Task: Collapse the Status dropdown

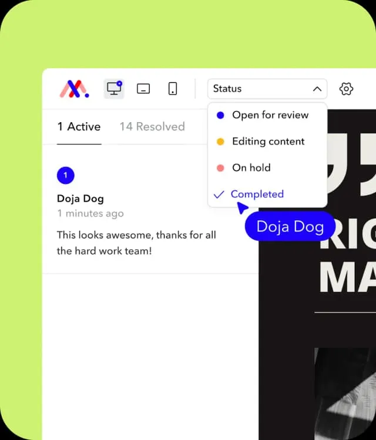Action: [x=267, y=89]
